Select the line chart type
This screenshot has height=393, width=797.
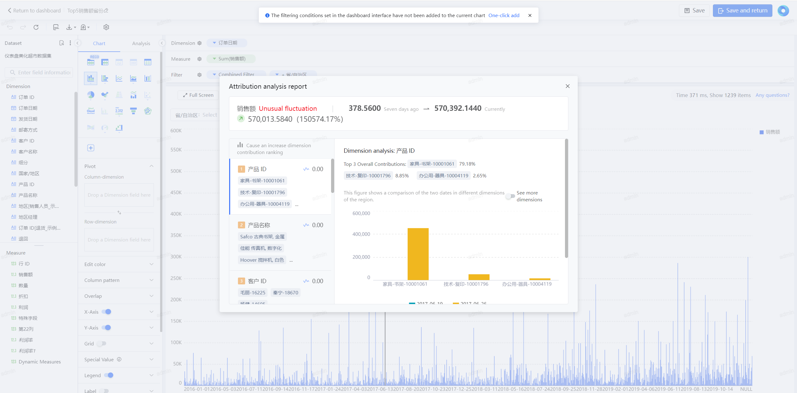coord(119,78)
